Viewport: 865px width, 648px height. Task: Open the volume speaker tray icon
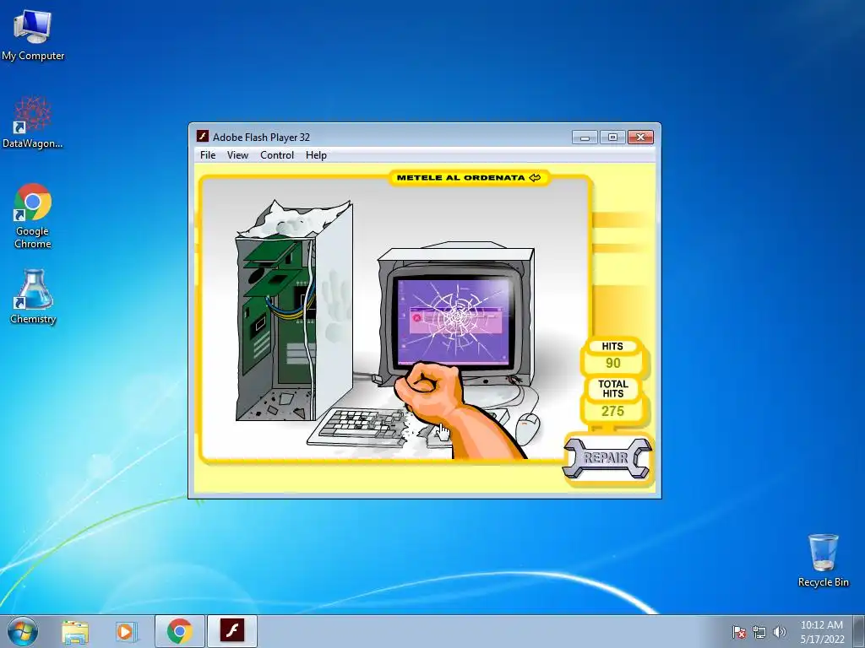pos(780,632)
